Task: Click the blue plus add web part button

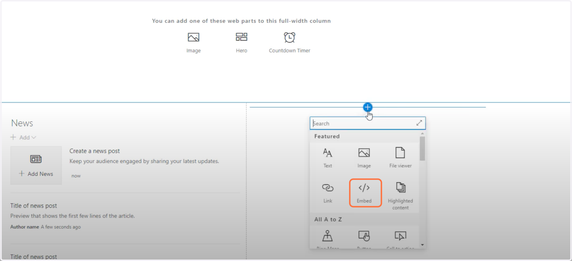Action: 368,107
